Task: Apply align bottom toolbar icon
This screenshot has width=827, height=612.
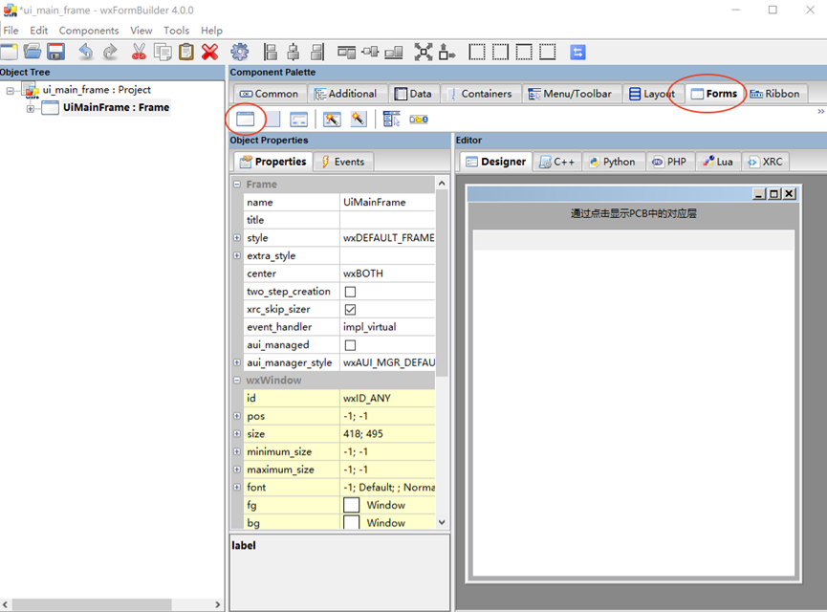Action: point(394,52)
